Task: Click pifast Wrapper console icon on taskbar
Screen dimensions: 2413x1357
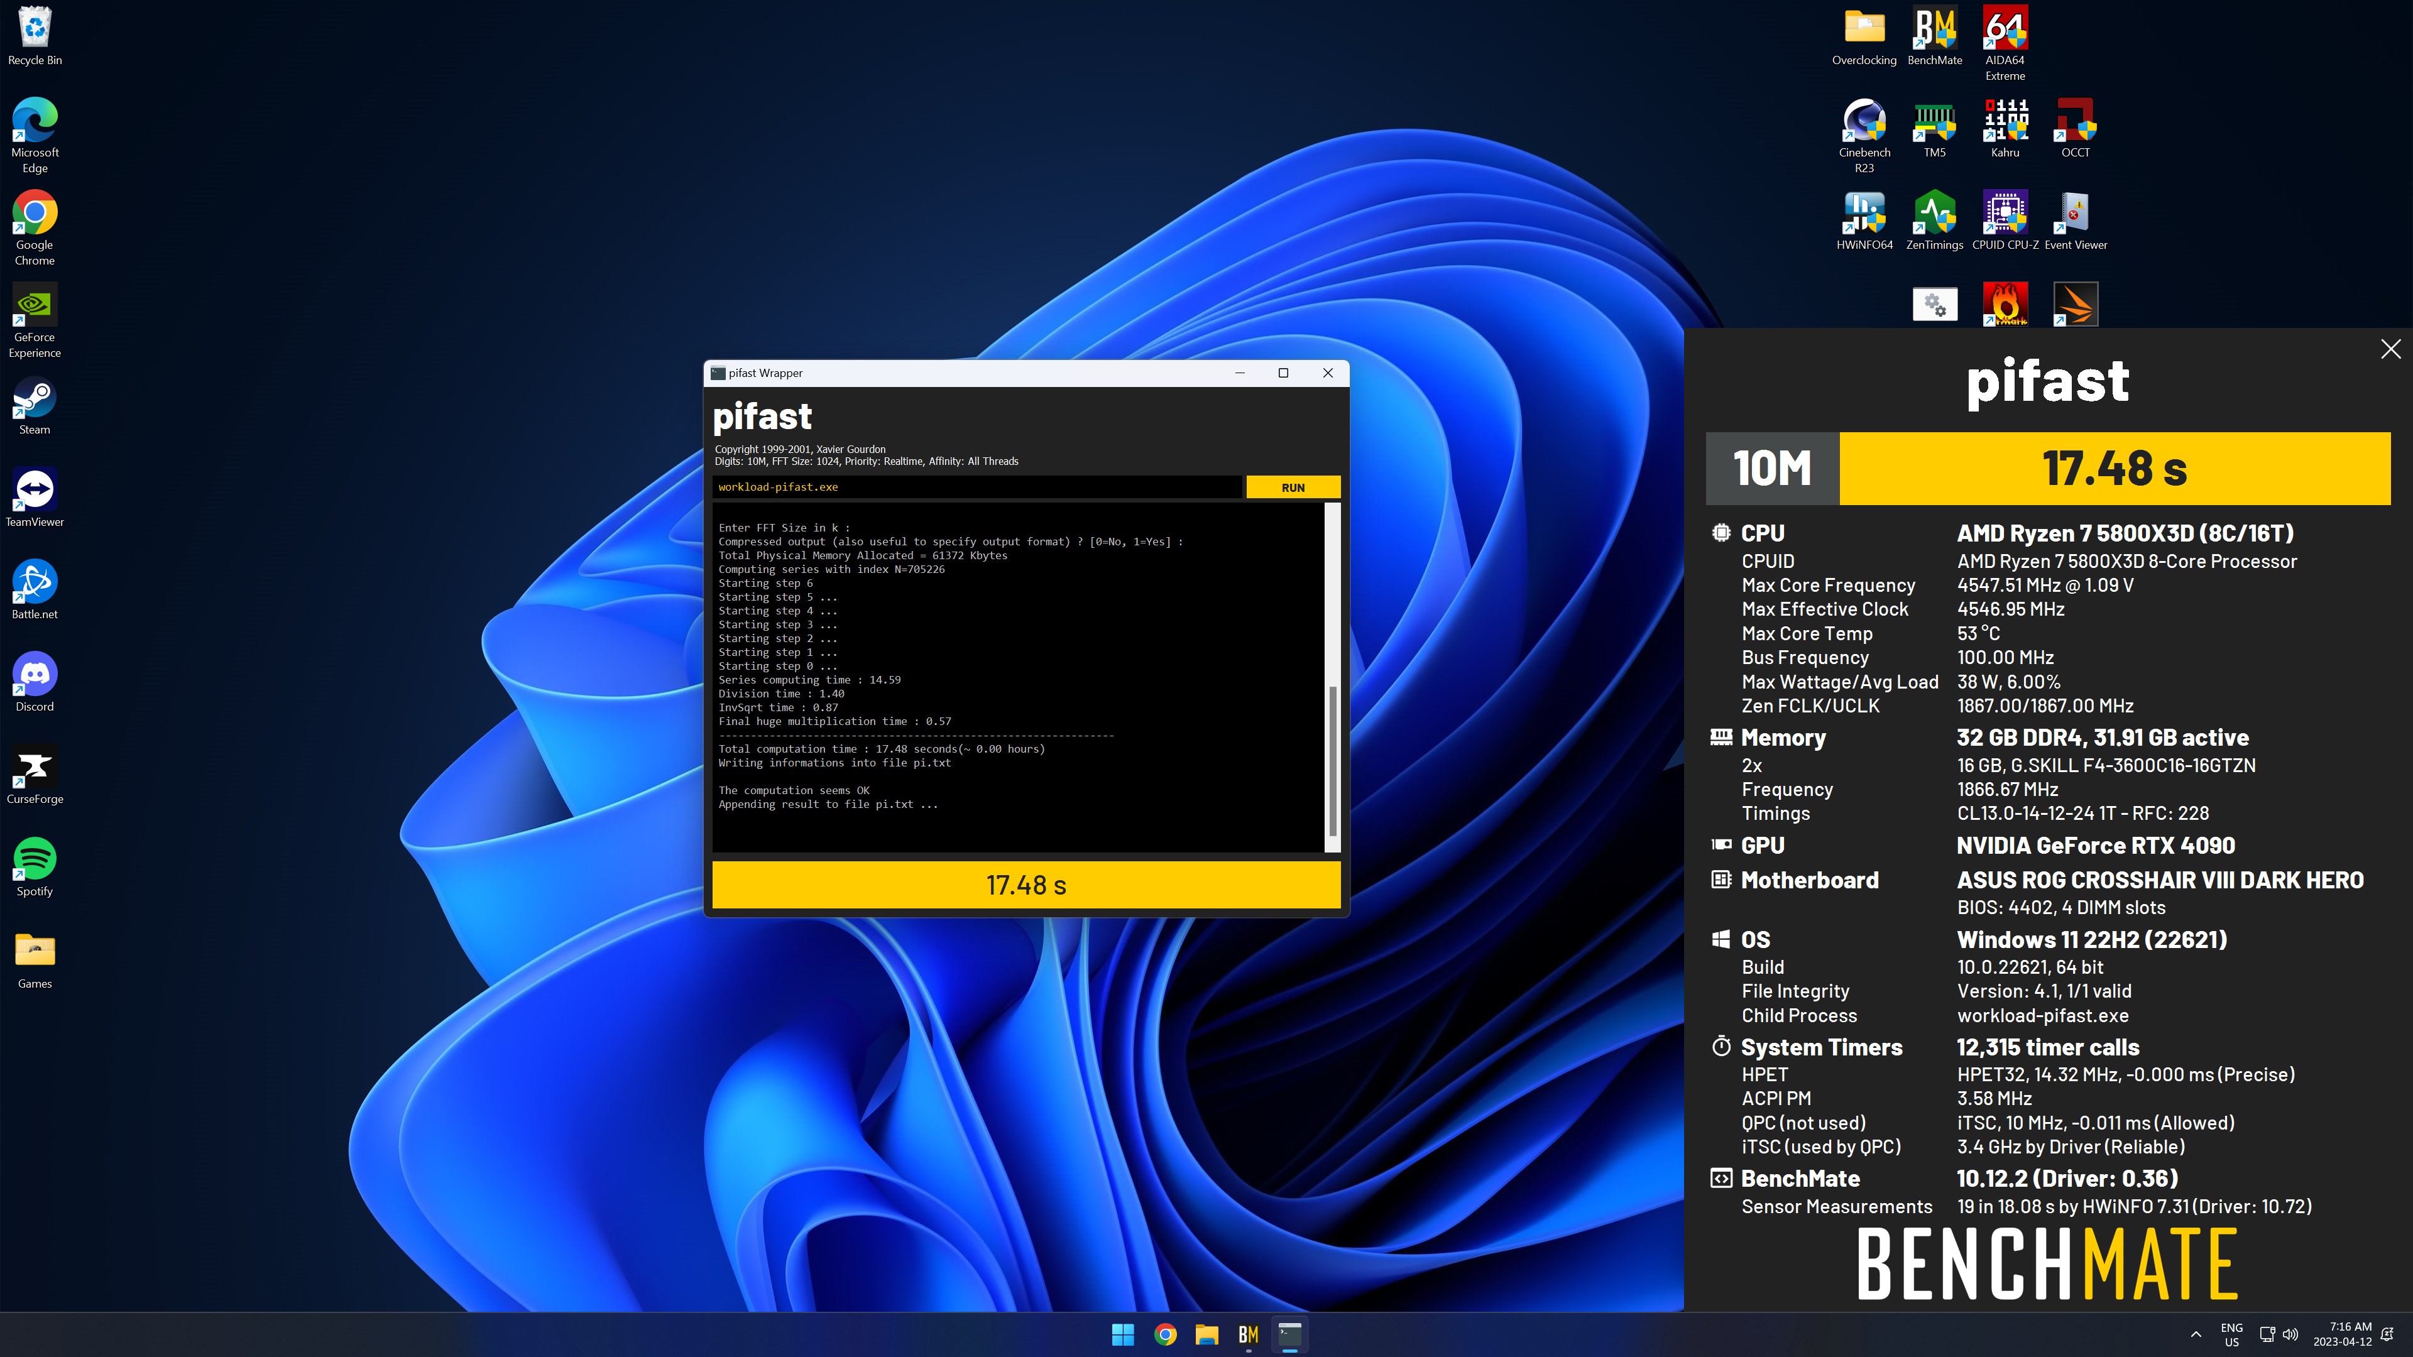Action: click(1290, 1334)
